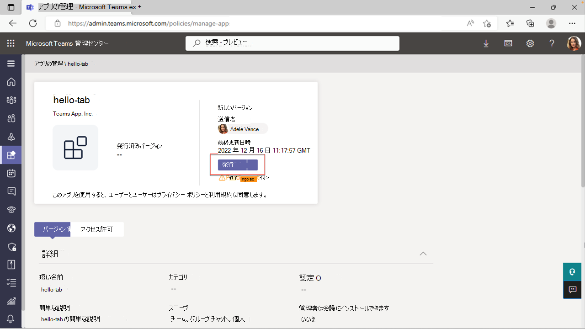Screen dimensions: 585x329
Task: Open the Cloud Shell icon in header
Action: coord(508,43)
